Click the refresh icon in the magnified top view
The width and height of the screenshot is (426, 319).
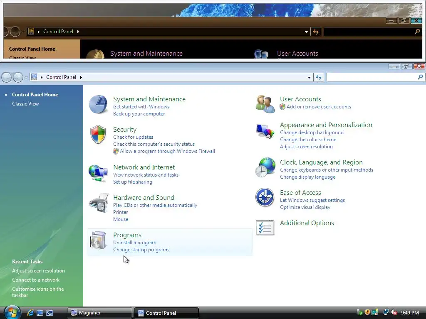[316, 32]
